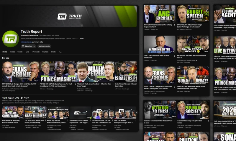Click the TR Truth Report logo in the banner

pyautogui.click(x=70, y=16)
